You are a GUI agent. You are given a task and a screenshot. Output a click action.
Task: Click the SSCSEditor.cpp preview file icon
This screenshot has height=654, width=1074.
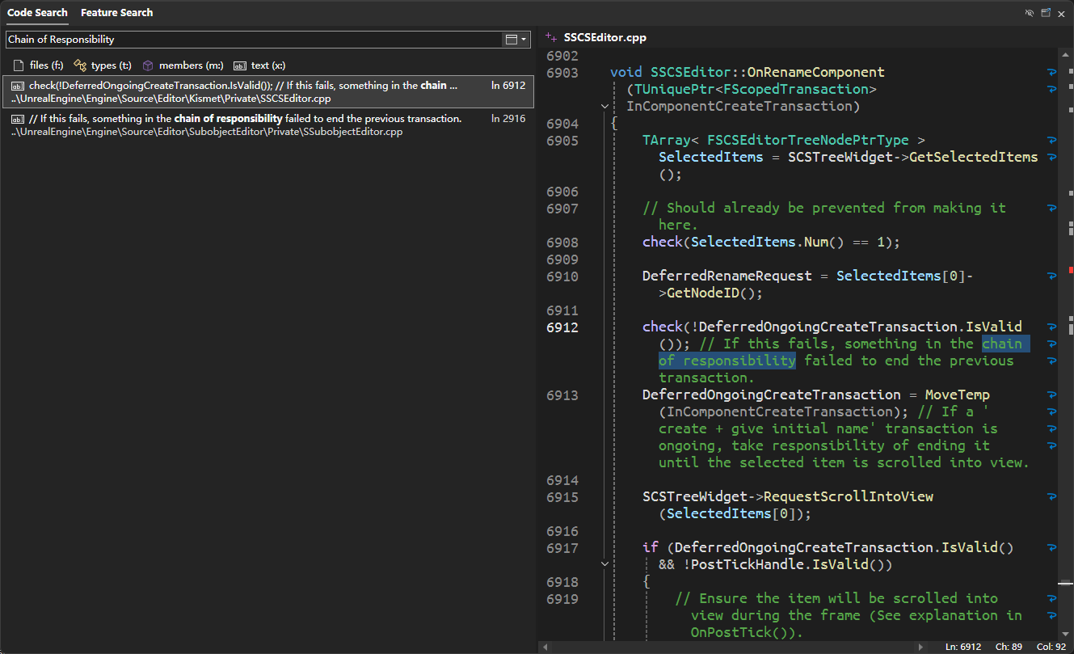552,37
